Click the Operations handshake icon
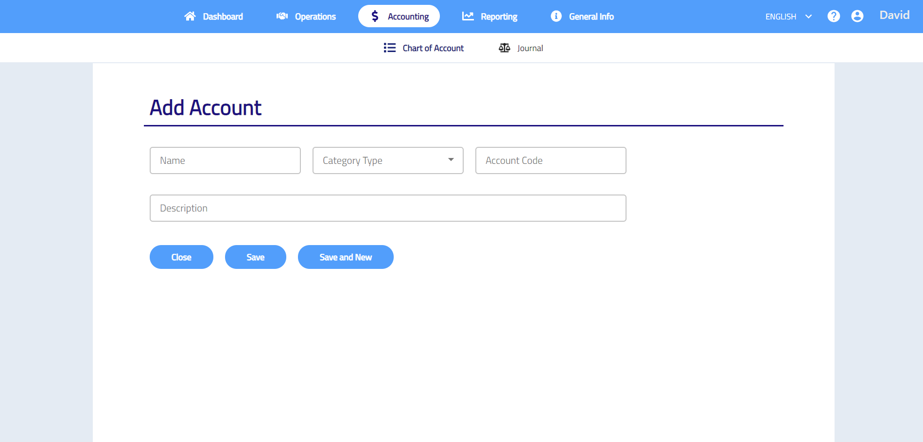This screenshot has height=442, width=923. [282, 17]
